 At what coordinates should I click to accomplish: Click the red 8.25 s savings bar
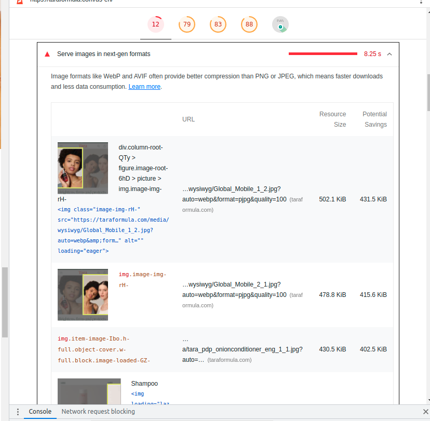(322, 53)
